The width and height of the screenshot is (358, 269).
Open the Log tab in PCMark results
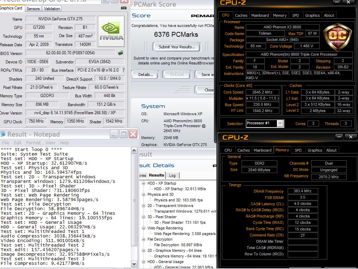(172, 175)
